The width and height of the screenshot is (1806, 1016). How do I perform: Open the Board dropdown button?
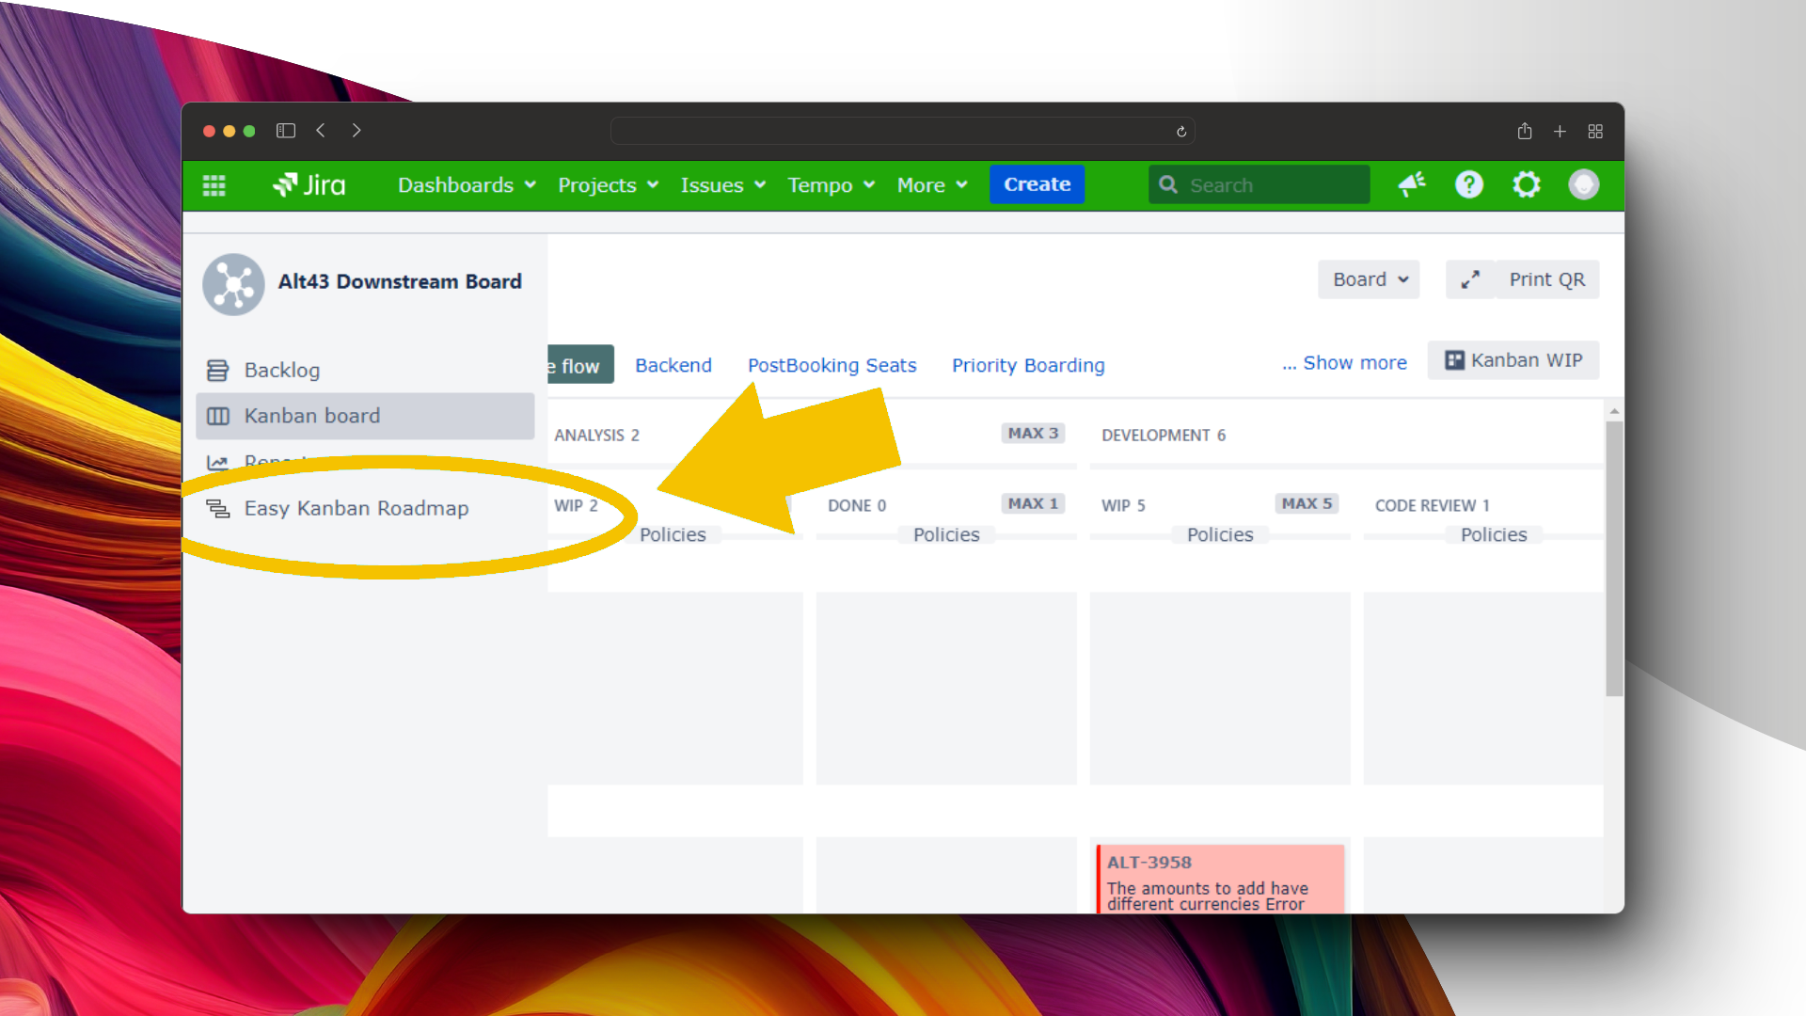click(1369, 279)
